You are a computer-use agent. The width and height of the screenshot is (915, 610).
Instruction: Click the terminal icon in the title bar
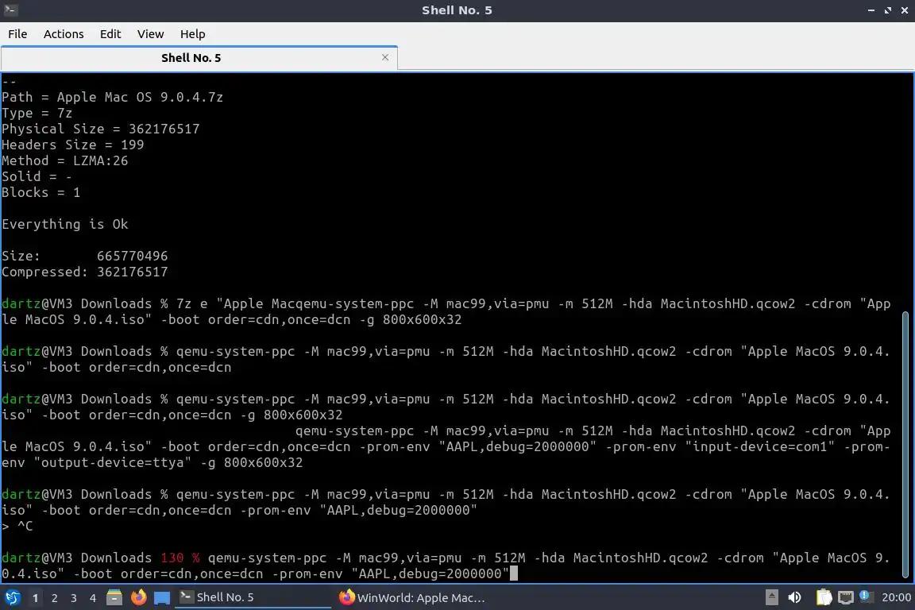point(10,10)
